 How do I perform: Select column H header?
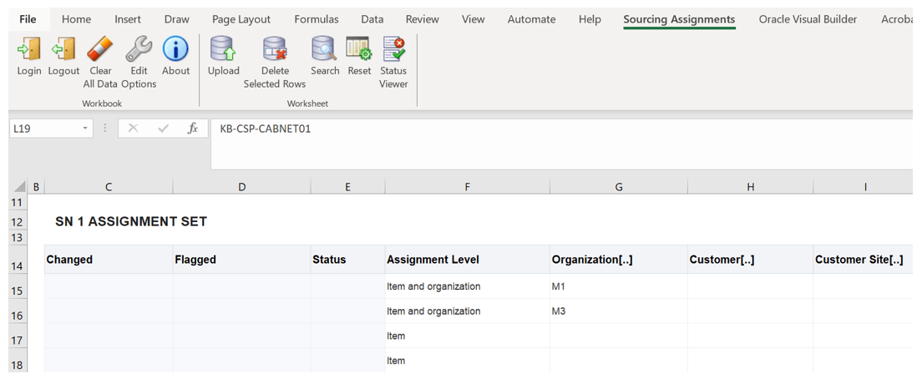[750, 187]
